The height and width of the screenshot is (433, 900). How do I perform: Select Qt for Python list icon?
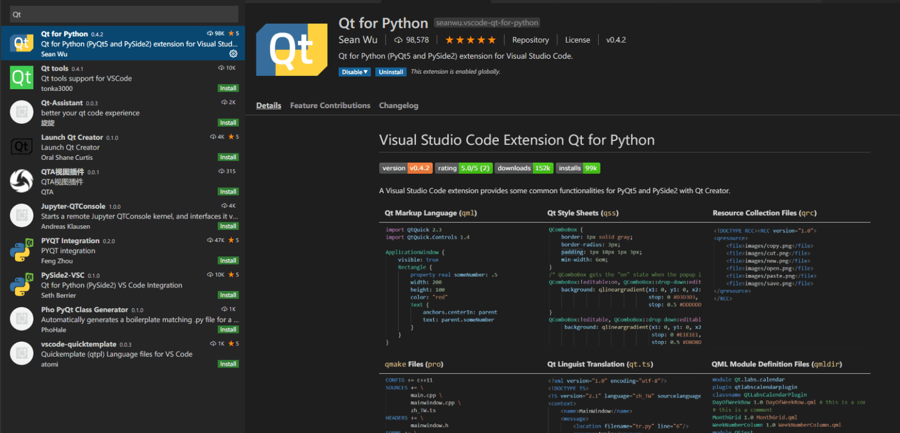click(x=21, y=43)
